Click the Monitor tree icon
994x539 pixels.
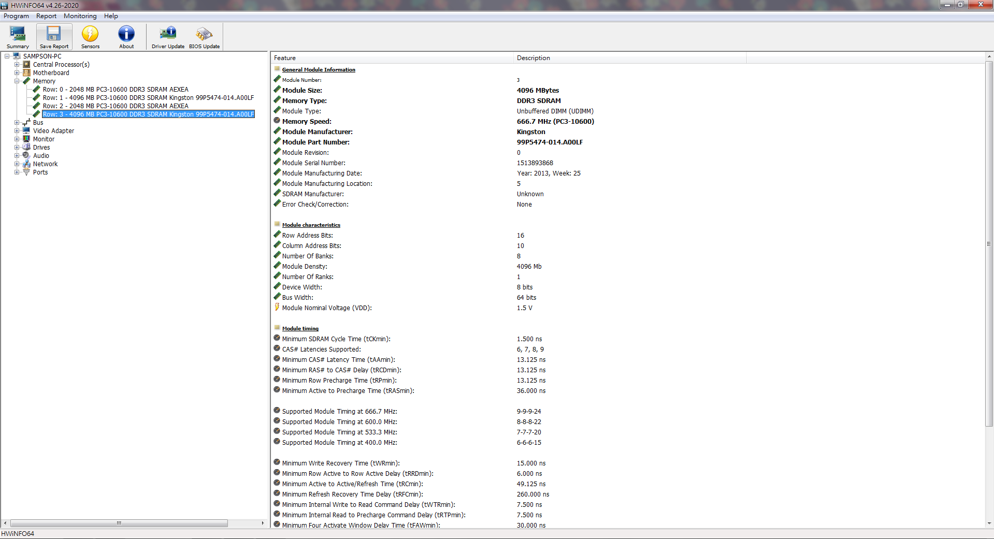(26, 139)
